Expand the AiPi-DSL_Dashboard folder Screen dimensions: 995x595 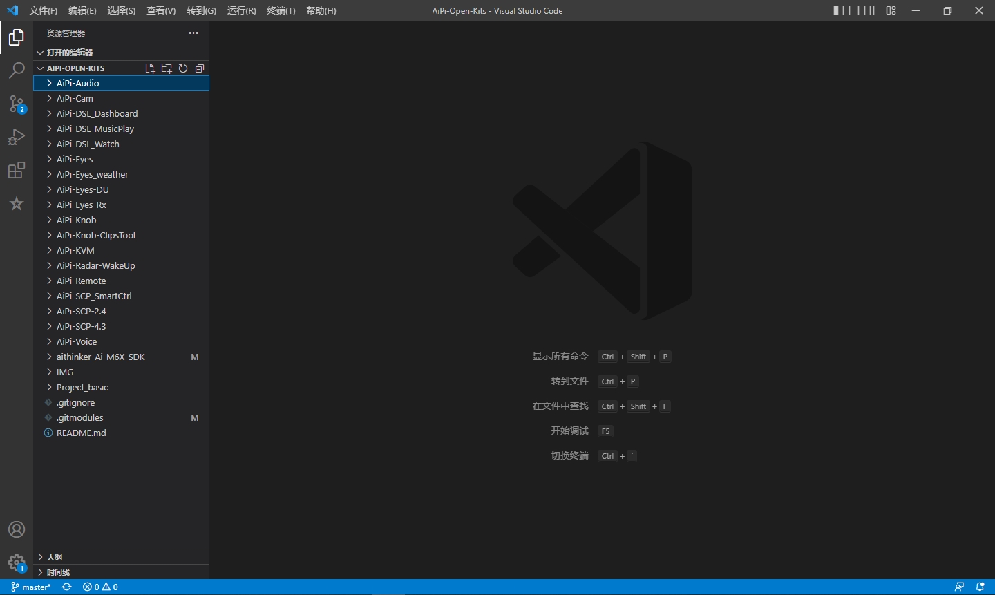(121, 113)
